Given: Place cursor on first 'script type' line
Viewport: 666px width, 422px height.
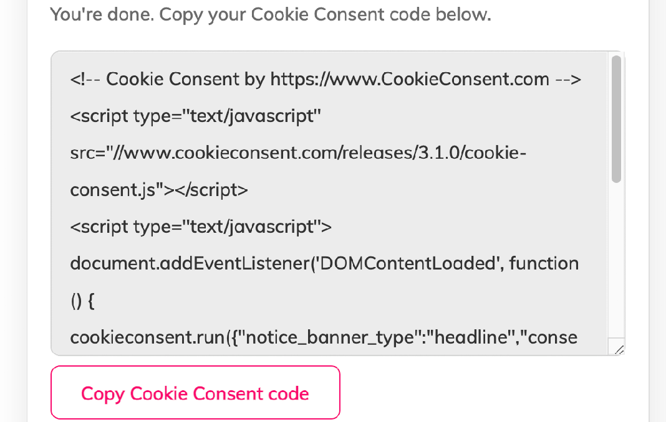Looking at the screenshot, I should (x=195, y=116).
